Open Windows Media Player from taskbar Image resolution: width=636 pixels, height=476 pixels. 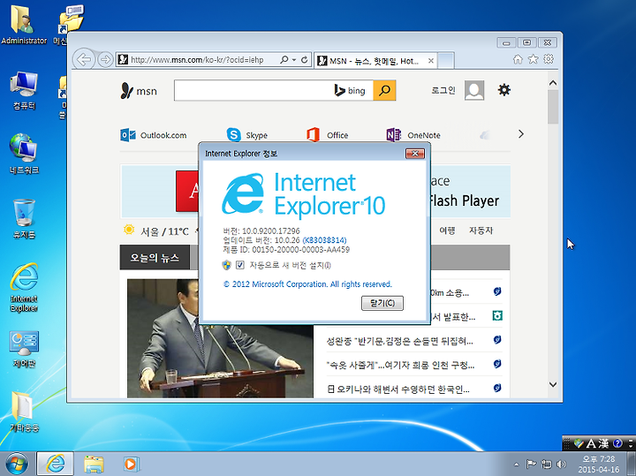131,464
